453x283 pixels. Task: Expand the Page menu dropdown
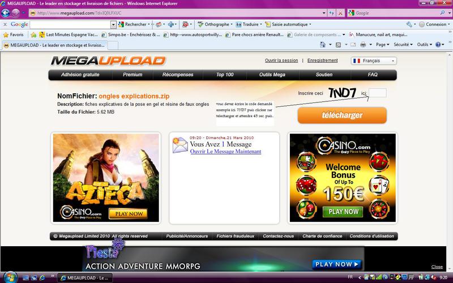[383, 44]
